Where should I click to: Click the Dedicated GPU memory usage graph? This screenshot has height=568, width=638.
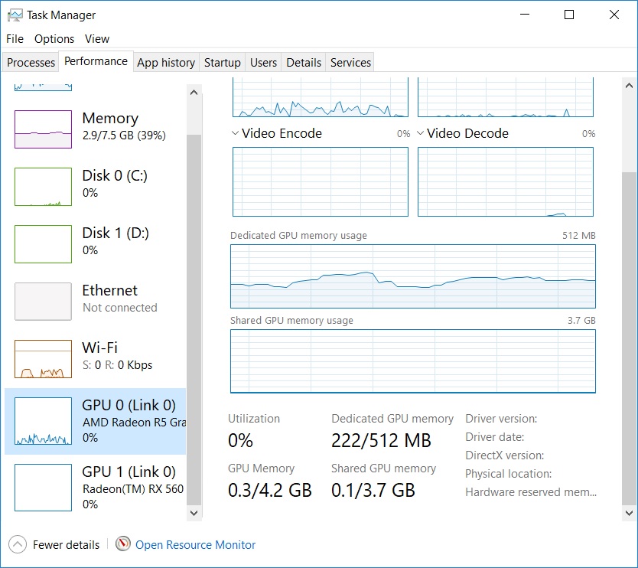(x=413, y=276)
